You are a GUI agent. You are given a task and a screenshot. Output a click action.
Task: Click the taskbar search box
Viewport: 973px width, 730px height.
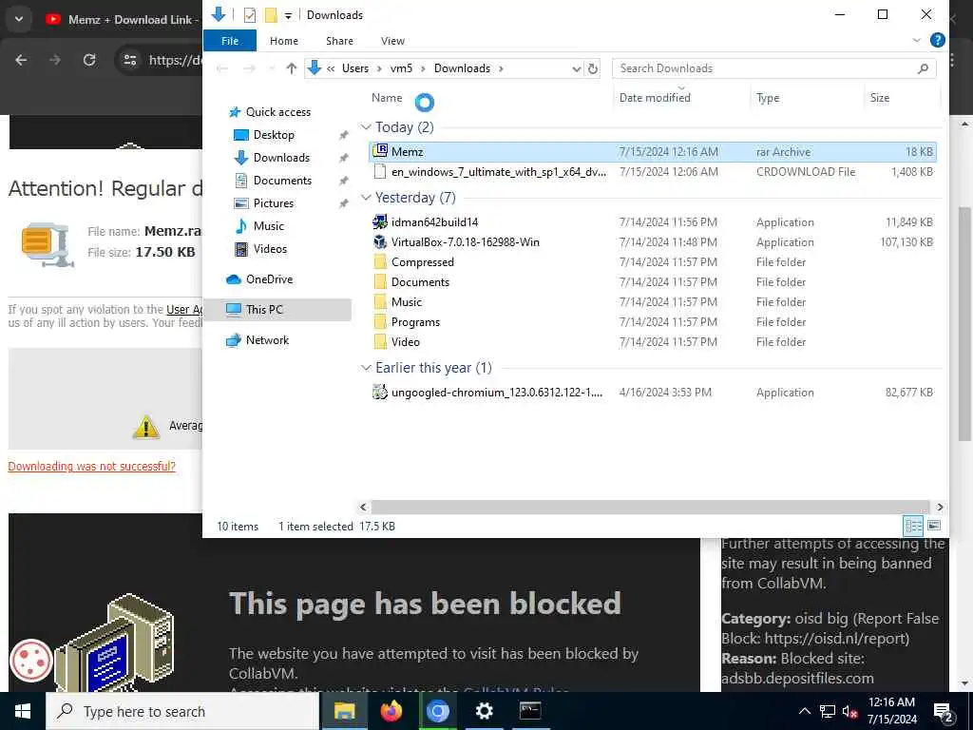182,711
